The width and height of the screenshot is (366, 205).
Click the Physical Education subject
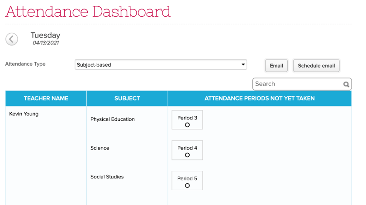tap(113, 119)
